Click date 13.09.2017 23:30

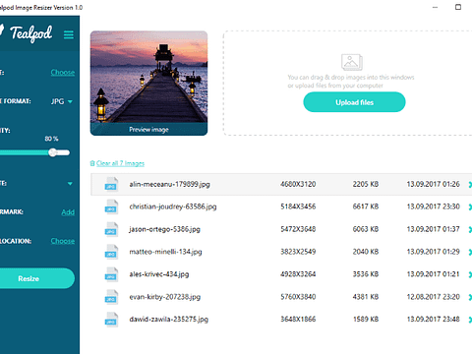pyautogui.click(x=433, y=206)
